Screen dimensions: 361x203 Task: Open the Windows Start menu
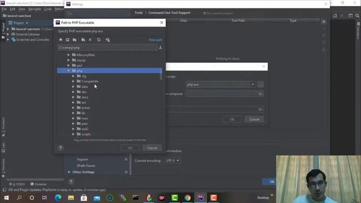tap(6, 198)
